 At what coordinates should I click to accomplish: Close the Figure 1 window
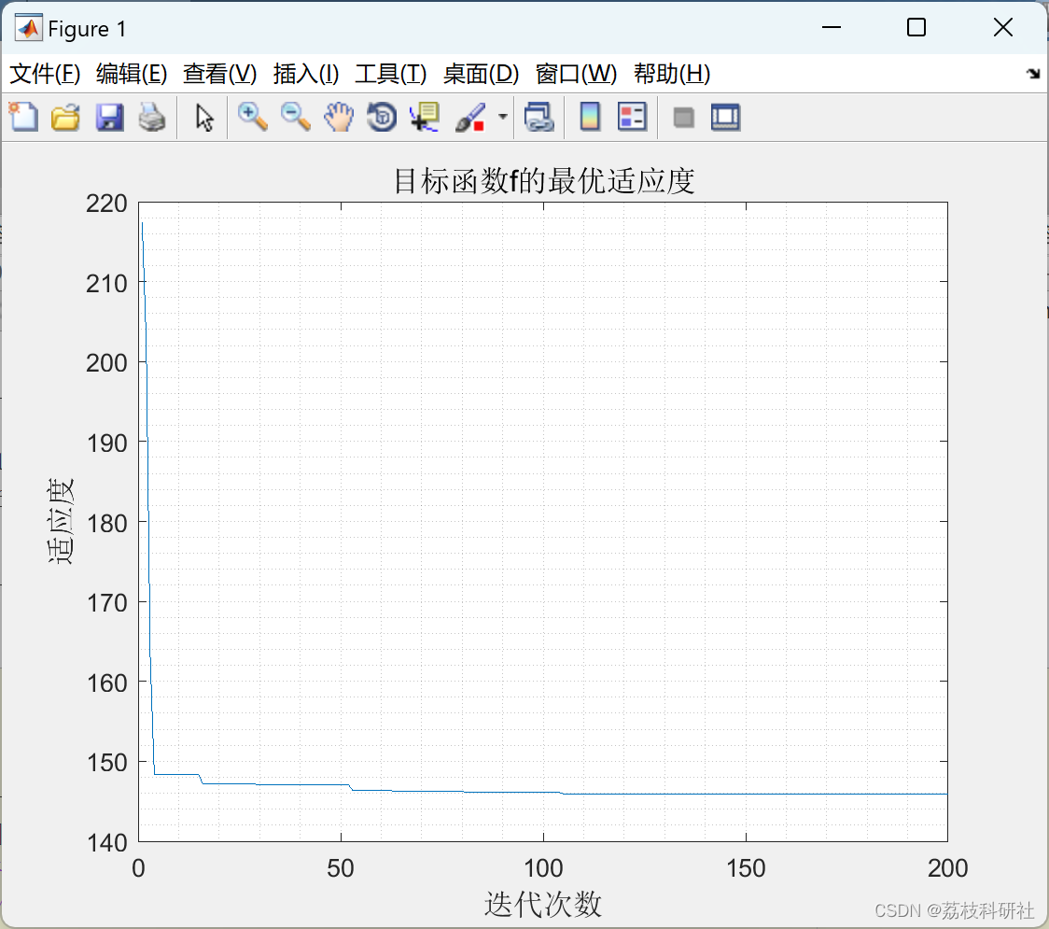(x=1003, y=27)
